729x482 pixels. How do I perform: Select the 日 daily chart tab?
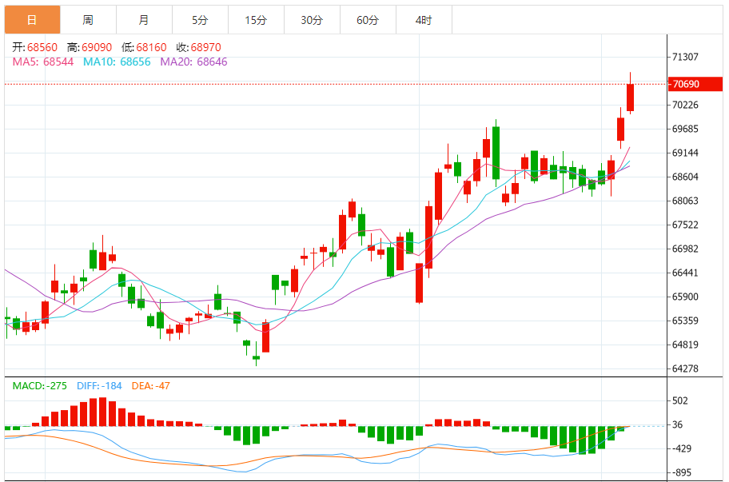point(33,20)
